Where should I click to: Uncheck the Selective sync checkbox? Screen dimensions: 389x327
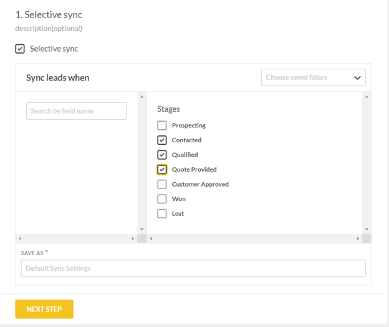pos(20,49)
